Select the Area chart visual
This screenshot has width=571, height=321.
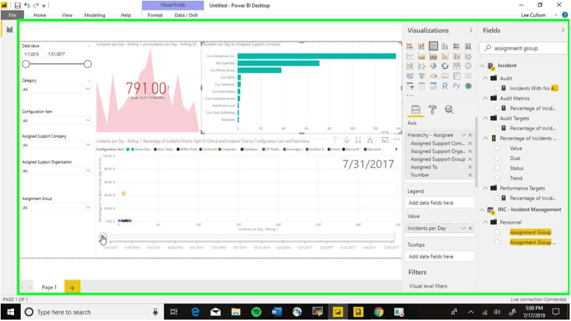[x=422, y=56]
